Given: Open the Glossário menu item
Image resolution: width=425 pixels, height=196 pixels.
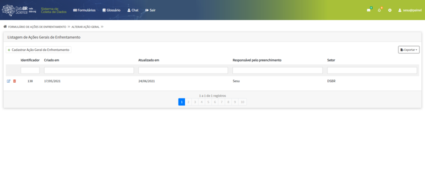Looking at the screenshot, I should tap(111, 10).
